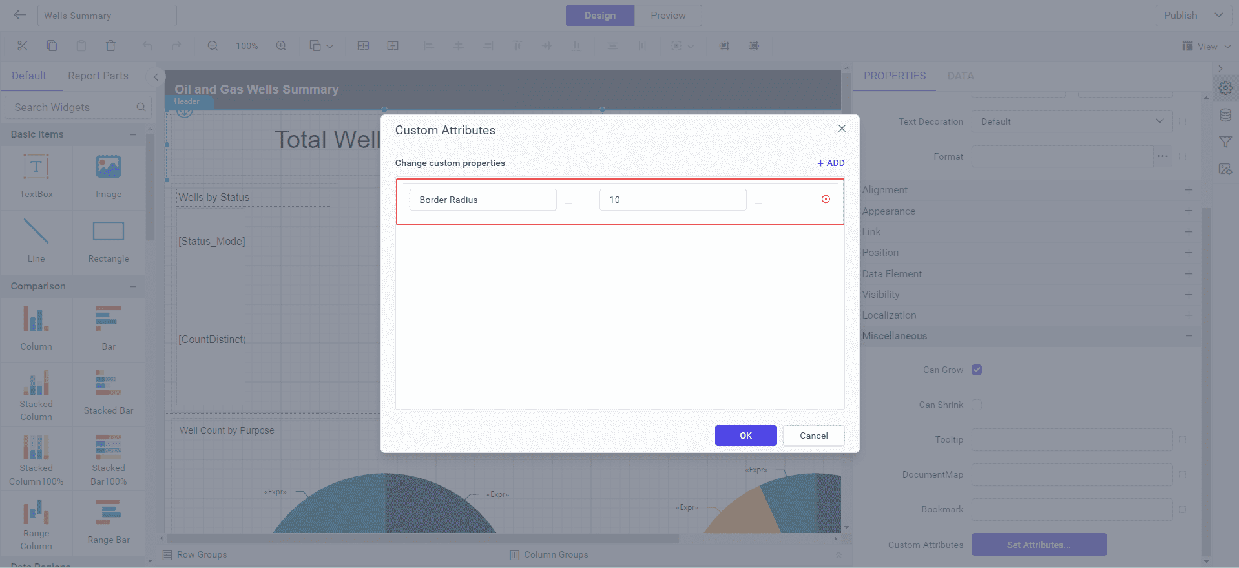
Task: Select the Stacked Bar chart widget
Action: 108,392
